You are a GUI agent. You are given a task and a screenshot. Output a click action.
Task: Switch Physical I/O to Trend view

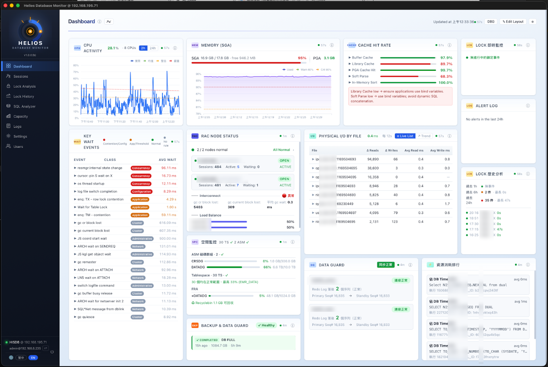(x=424, y=136)
